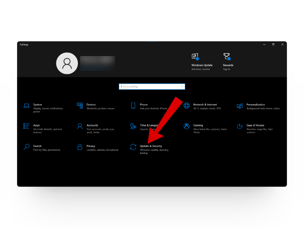Open the Devices keyboard and speaker icon

coord(80,106)
